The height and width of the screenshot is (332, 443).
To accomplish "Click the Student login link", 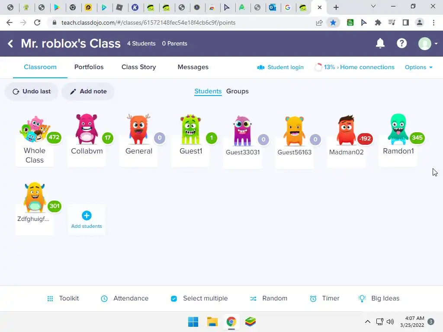I will click(280, 67).
